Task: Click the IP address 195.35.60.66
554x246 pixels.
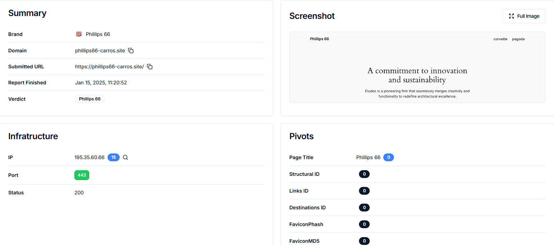Action: tap(89, 157)
